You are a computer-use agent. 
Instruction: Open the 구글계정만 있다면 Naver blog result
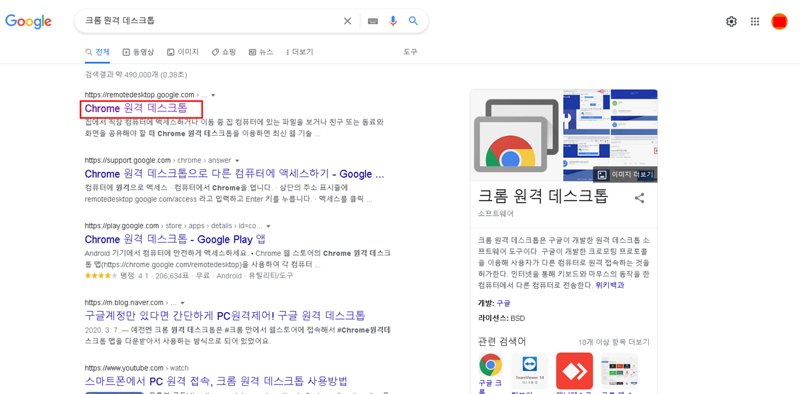(225, 316)
